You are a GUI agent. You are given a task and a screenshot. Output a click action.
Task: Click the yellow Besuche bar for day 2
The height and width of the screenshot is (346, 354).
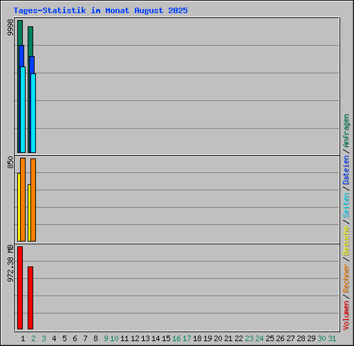point(29,212)
